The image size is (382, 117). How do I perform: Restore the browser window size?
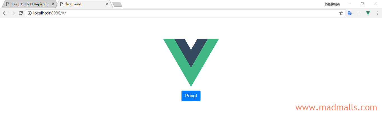point(362,4)
